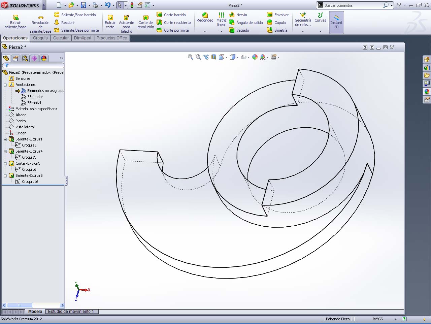Open the DimXpertManager panel tab
This screenshot has width=431, height=324.
[34, 58]
